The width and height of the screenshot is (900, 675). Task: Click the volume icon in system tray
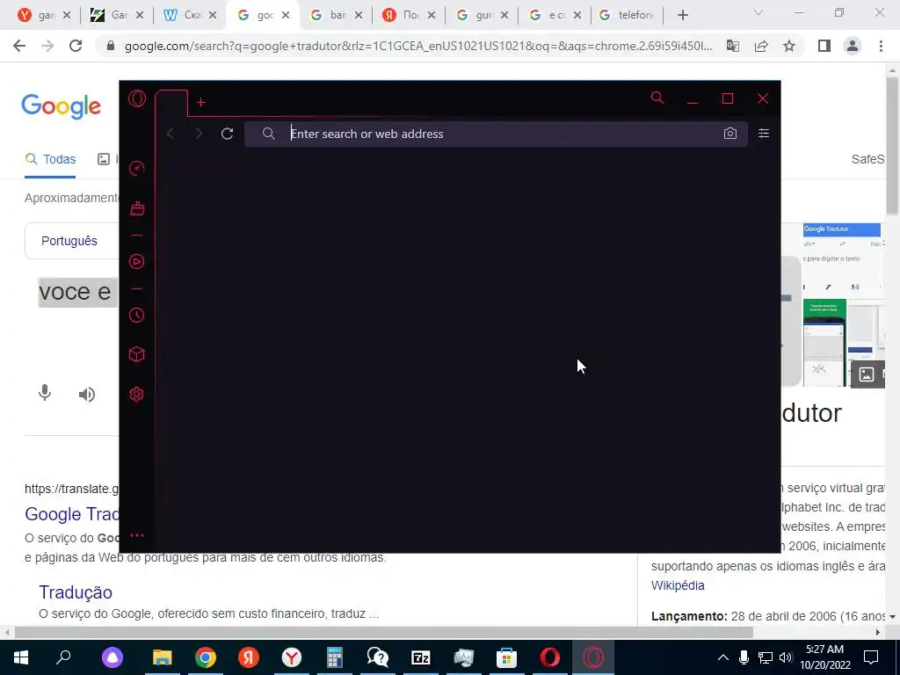[x=787, y=657]
